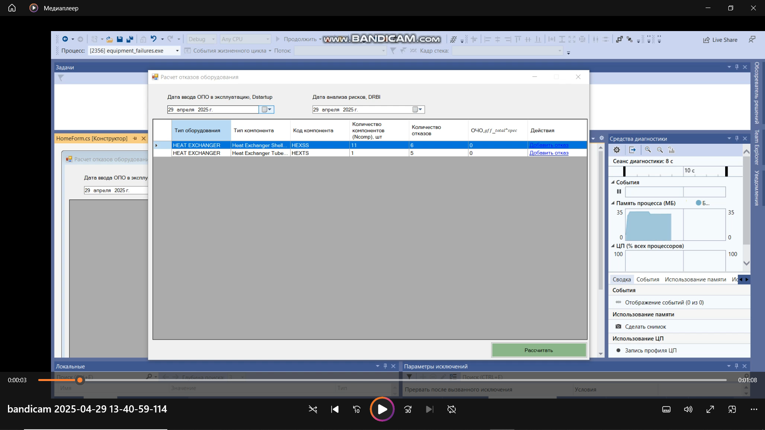Click the feedback person icon

[752, 39]
